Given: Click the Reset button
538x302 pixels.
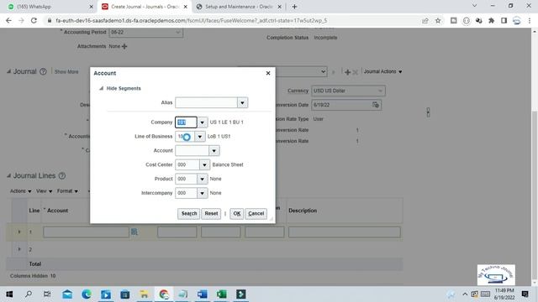Looking at the screenshot, I should click(x=211, y=213).
